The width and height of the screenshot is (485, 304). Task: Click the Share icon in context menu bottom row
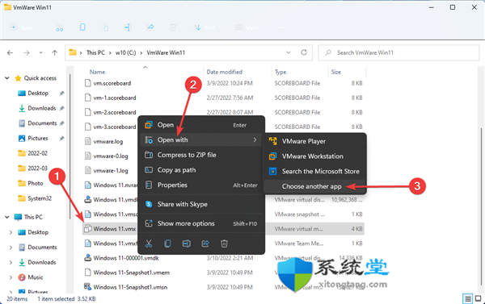click(x=205, y=244)
